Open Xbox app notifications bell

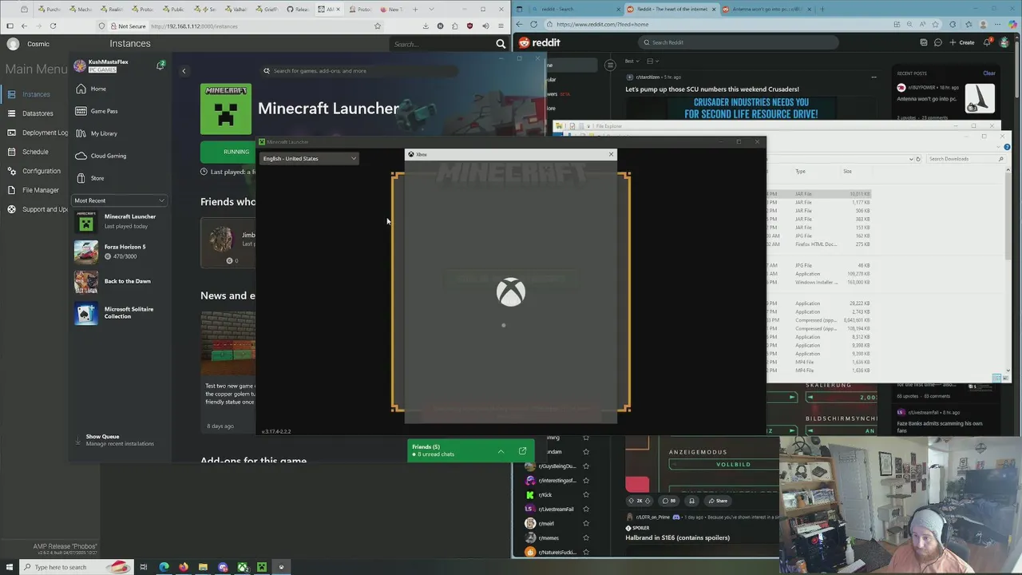(160, 65)
